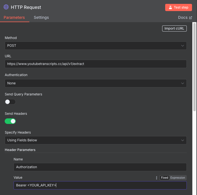Open the Authentication dropdown showing None
This screenshot has width=197, height=195.
[96, 83]
